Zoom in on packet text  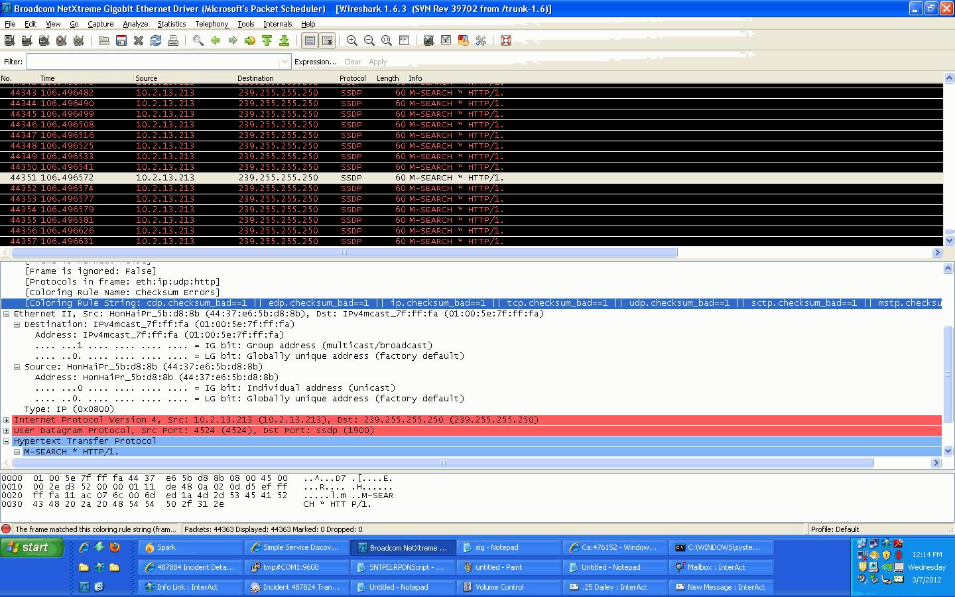click(x=352, y=40)
